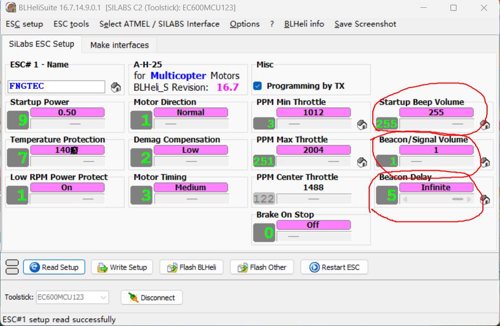The image size is (500, 326).
Task: Click the Beacon/Signal Volume slider
Action: [436, 161]
